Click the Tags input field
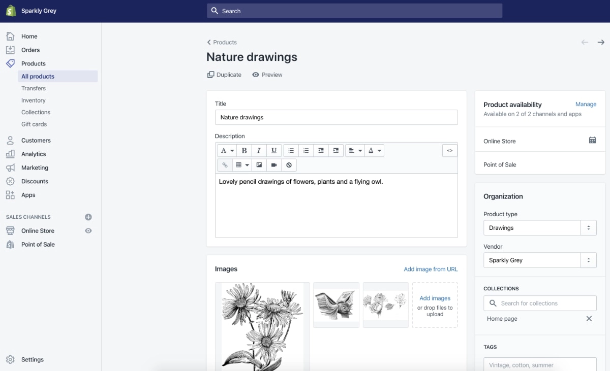Viewport: 610px width, 371px height. coord(540,364)
